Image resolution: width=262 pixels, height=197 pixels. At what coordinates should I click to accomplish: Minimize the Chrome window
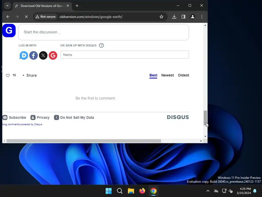[178, 6]
